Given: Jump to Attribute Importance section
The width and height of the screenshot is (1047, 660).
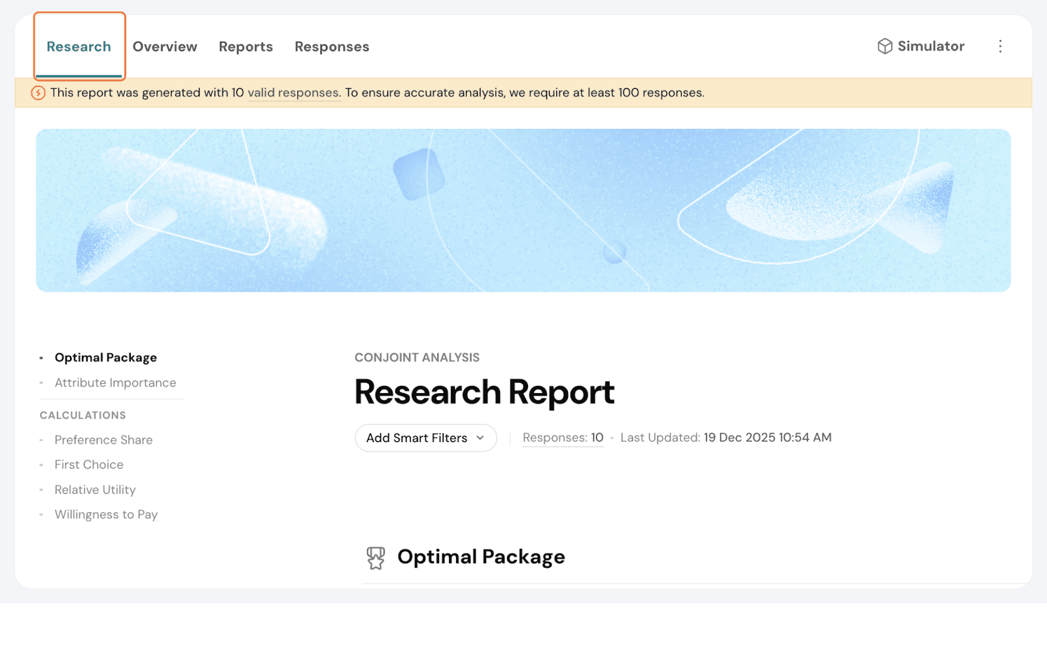Looking at the screenshot, I should click(115, 383).
